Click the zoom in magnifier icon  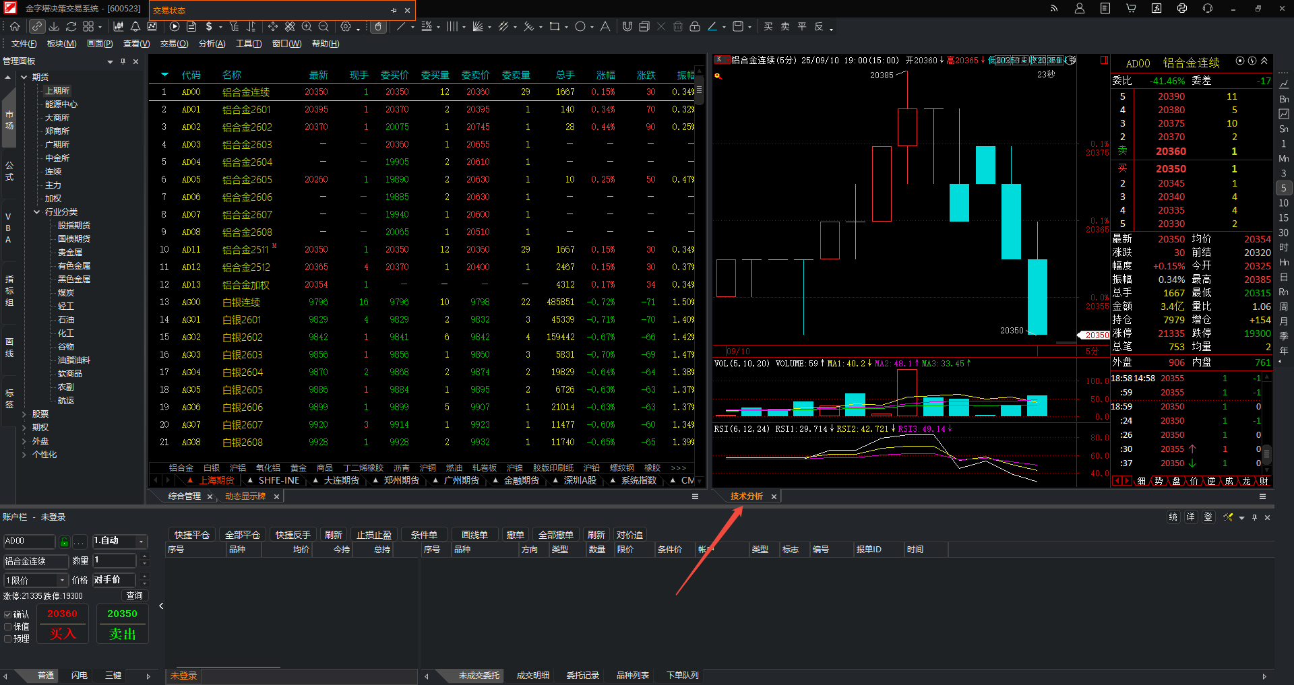point(307,27)
